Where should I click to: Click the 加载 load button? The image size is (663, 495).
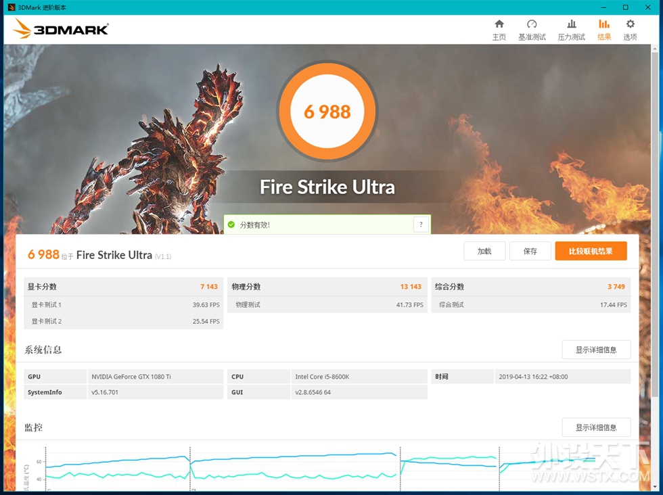coord(484,251)
